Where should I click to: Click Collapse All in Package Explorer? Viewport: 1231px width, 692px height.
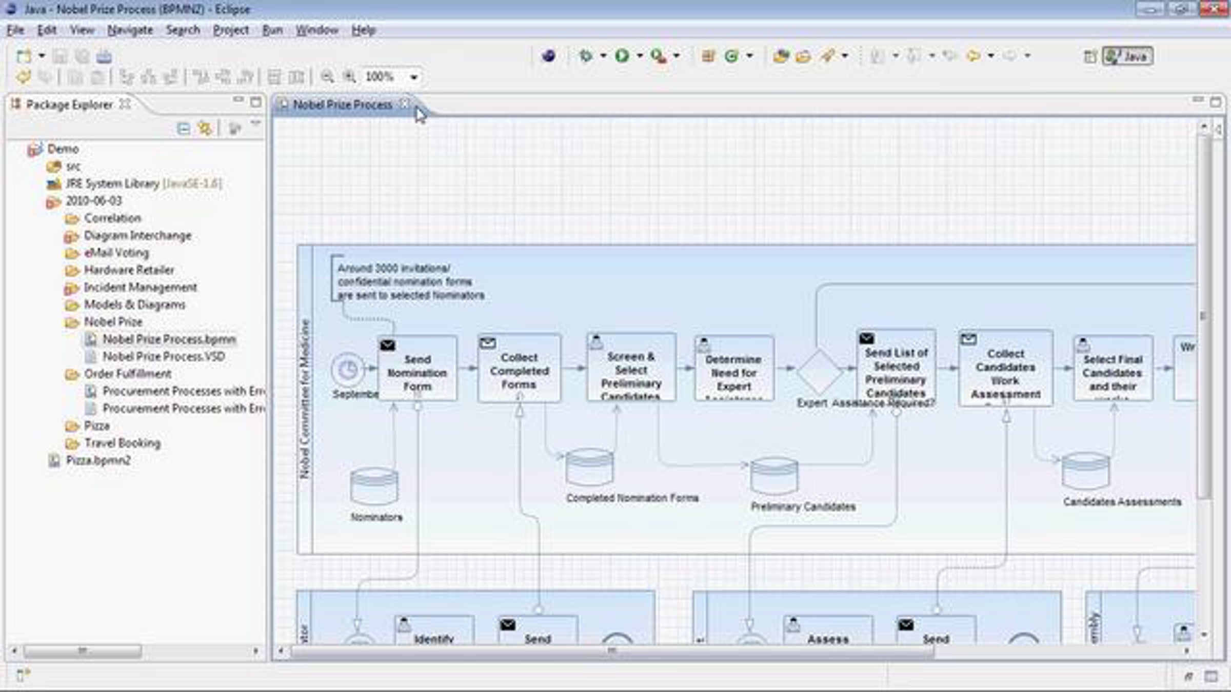coord(183,128)
